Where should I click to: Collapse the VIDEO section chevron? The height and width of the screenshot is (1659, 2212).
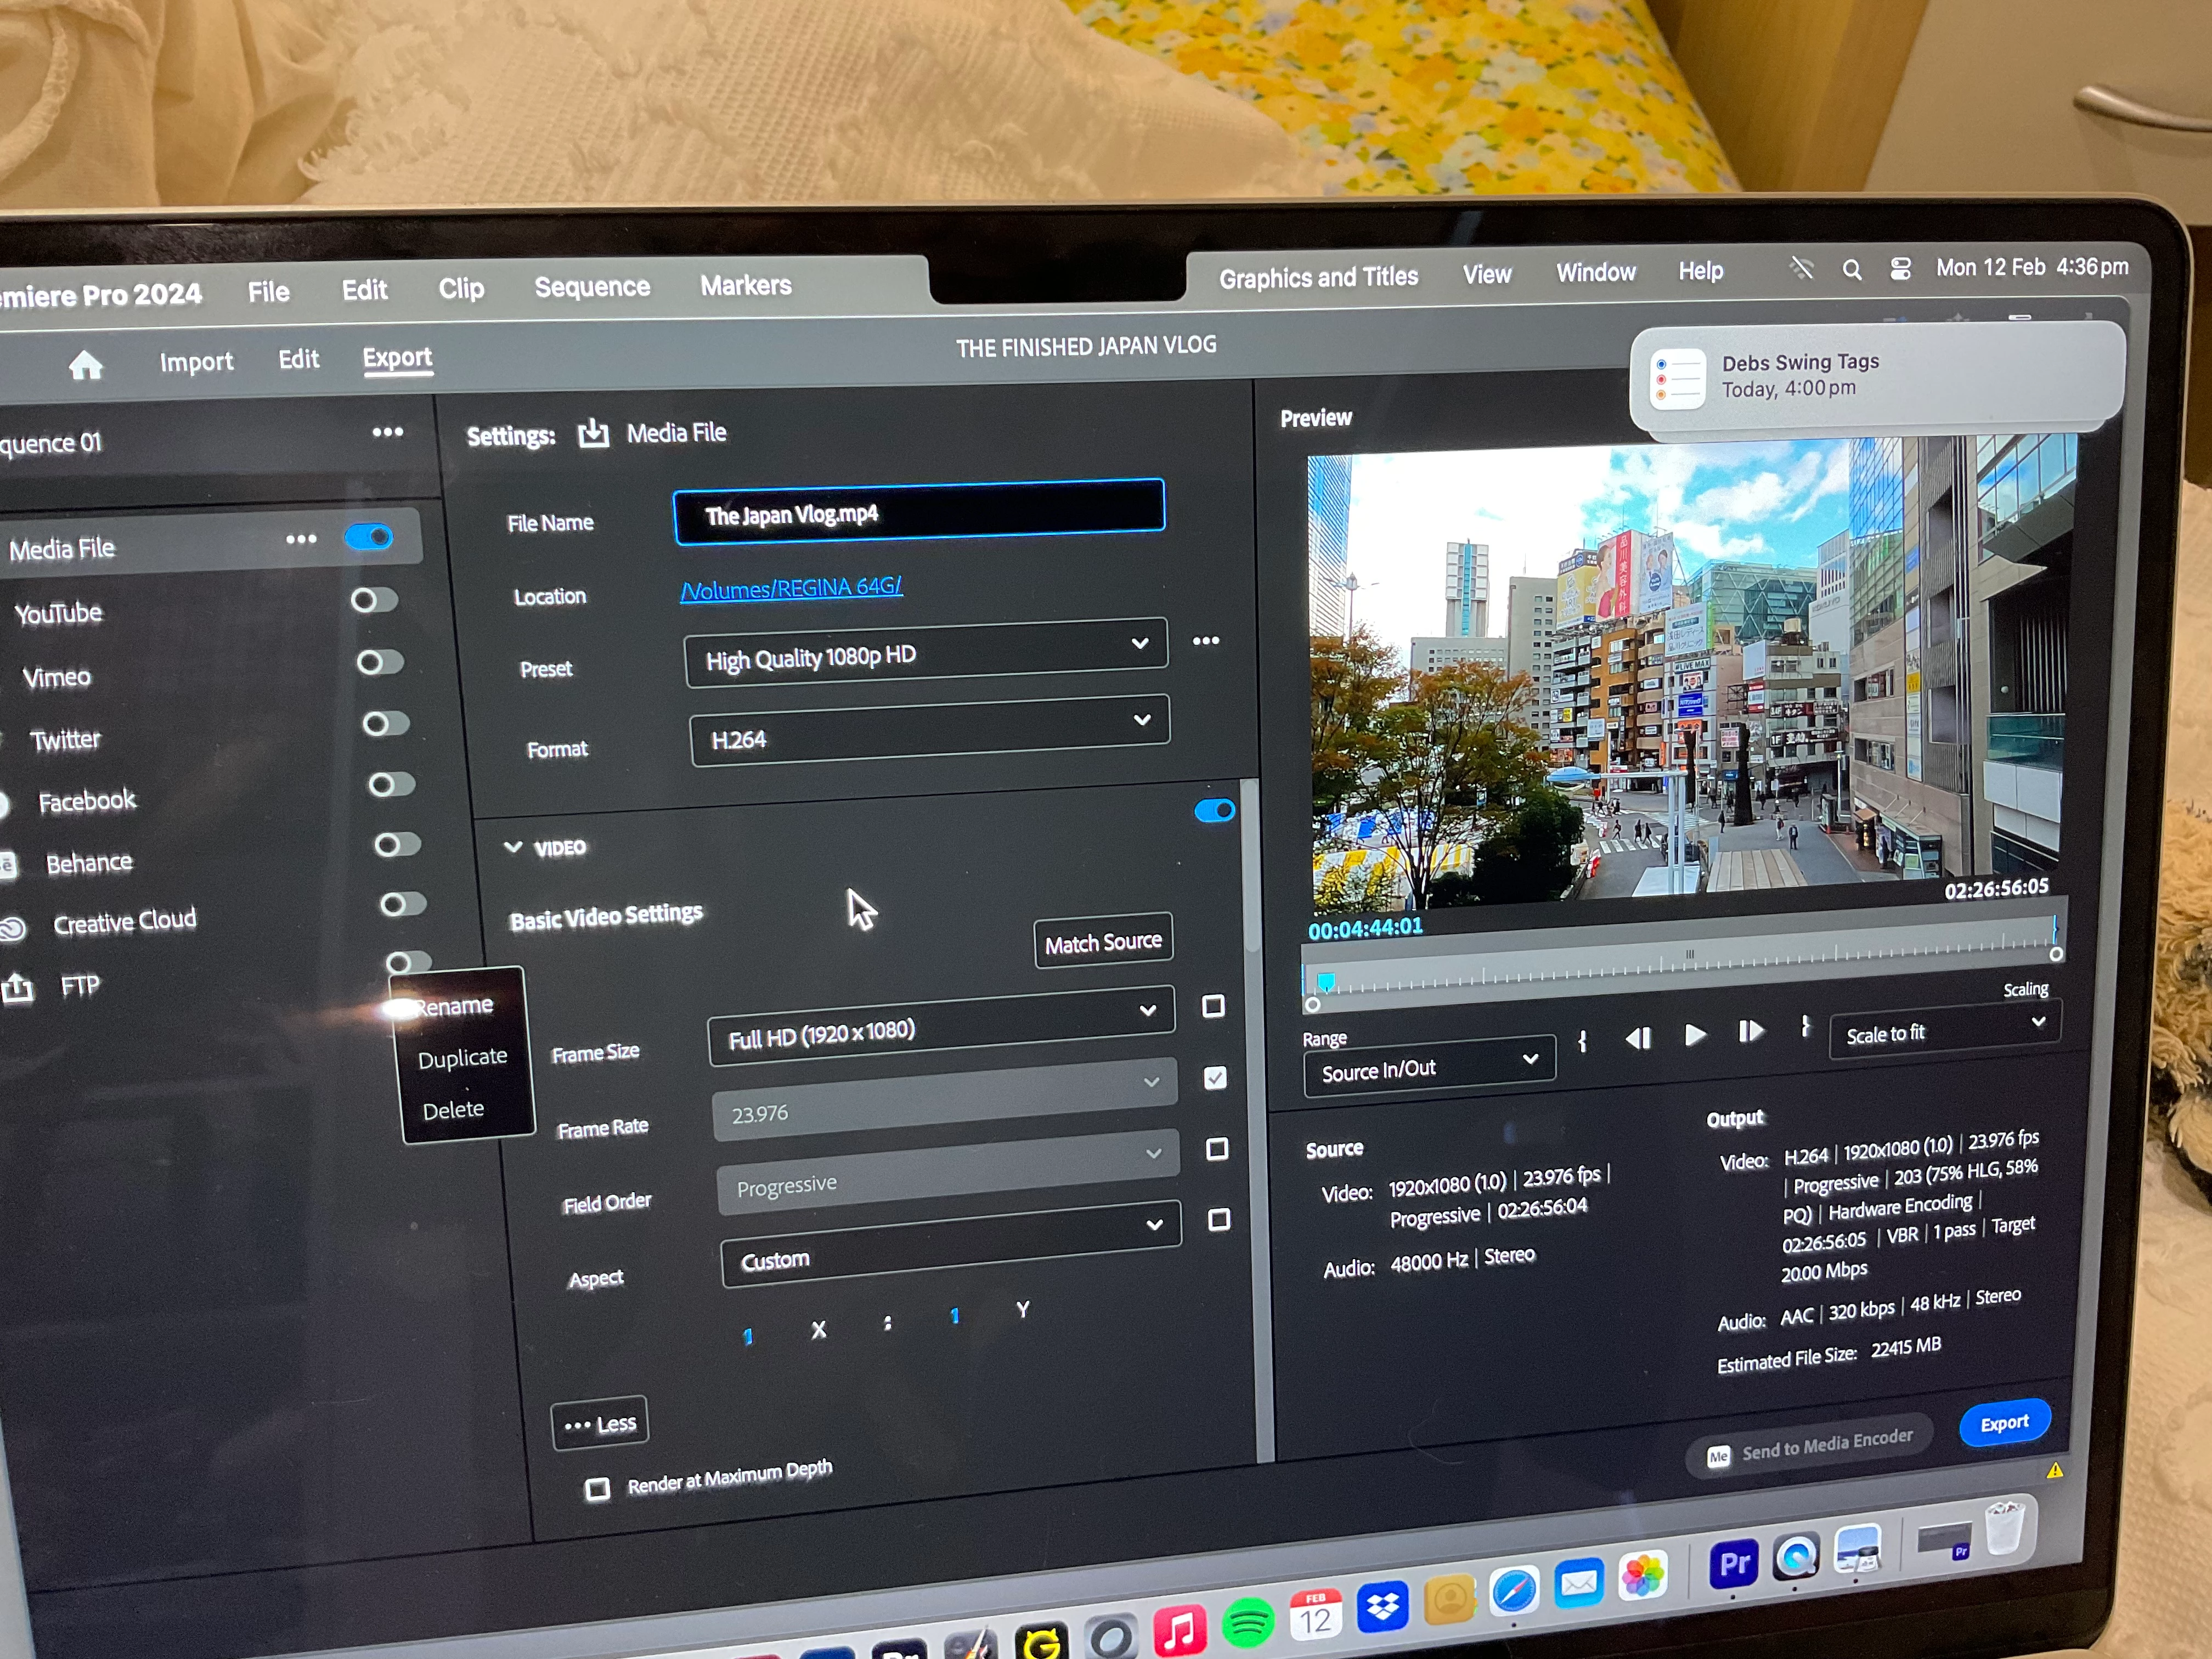(513, 847)
